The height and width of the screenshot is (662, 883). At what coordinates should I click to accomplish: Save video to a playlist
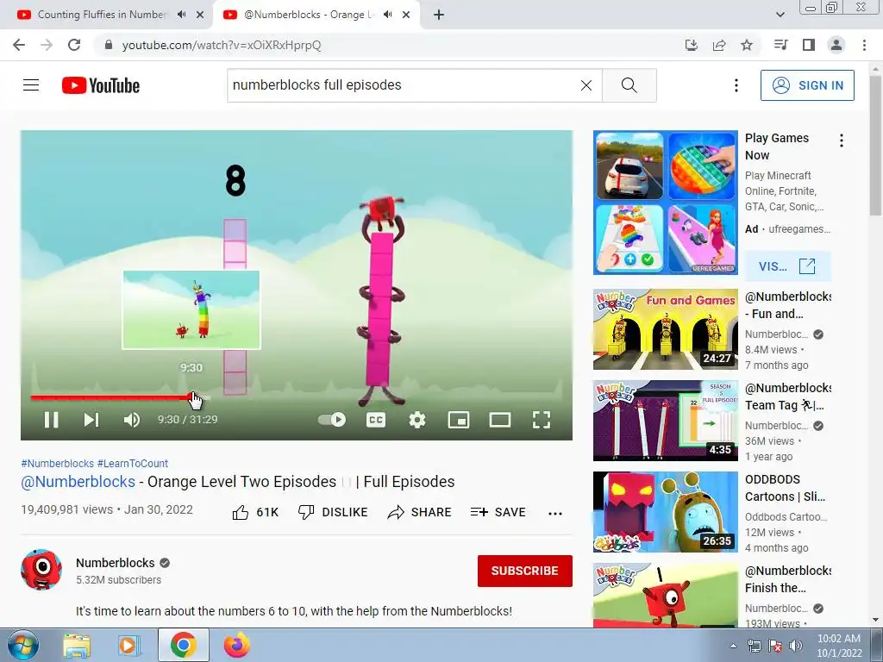pos(498,512)
